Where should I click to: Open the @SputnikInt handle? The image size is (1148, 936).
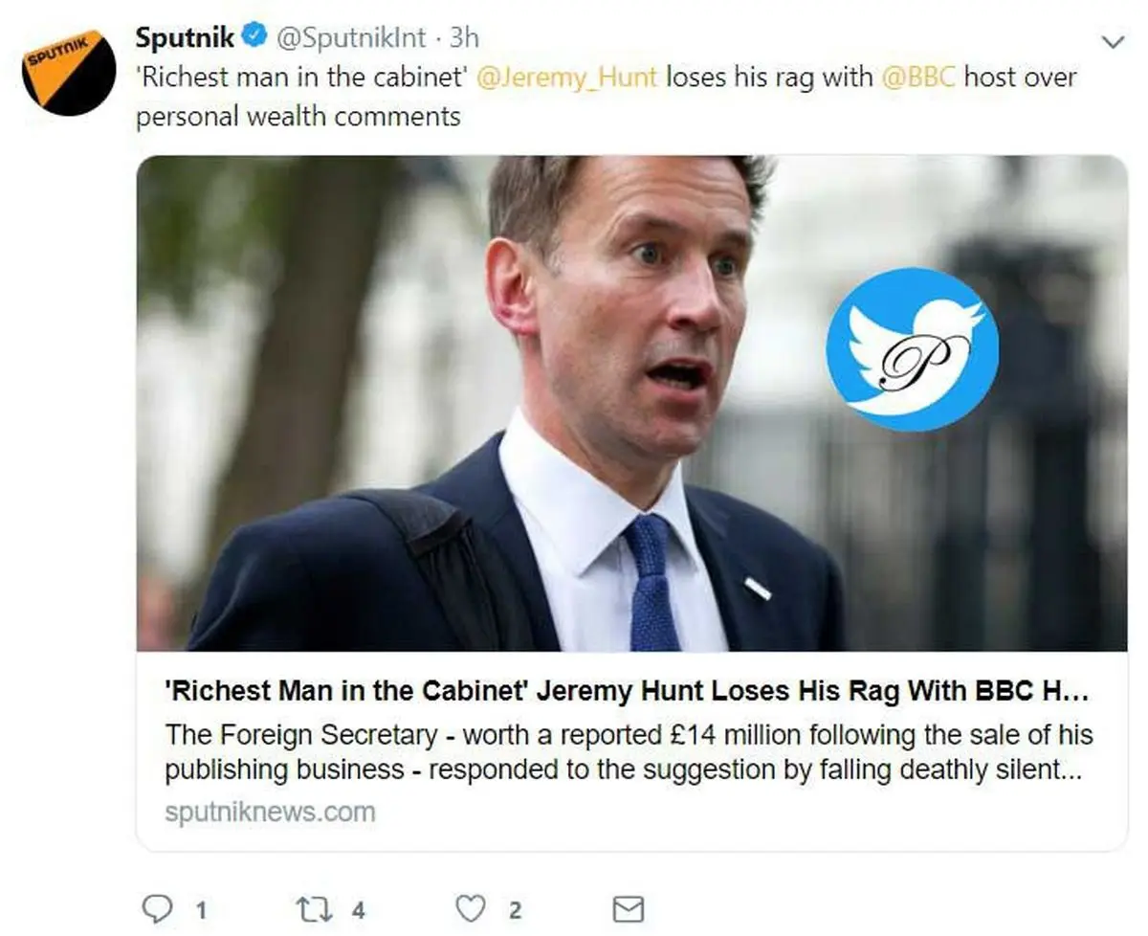[x=351, y=38]
